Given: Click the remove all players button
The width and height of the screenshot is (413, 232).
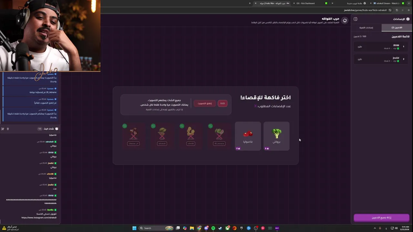Looking at the screenshot, I should point(381,217).
